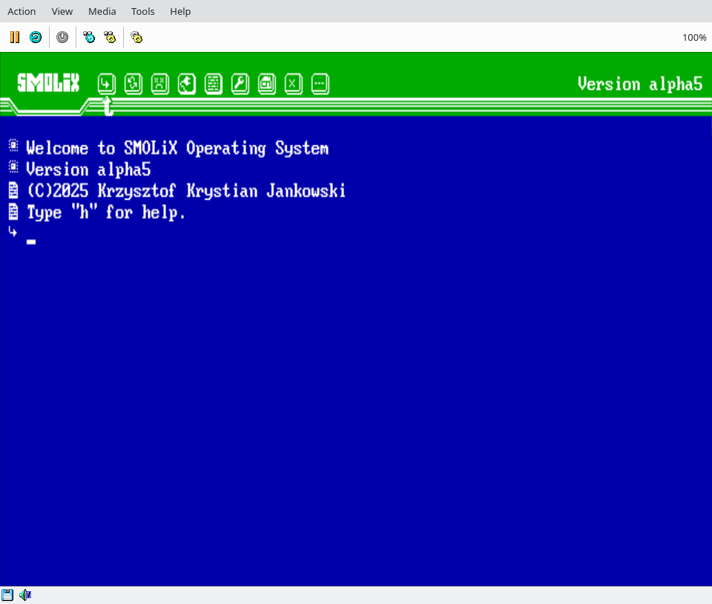Click the prompt arrow icon at the input line
The height and width of the screenshot is (604, 712).
(13, 232)
